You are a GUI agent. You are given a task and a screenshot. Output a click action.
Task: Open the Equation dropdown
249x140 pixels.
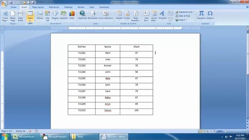coord(202,16)
